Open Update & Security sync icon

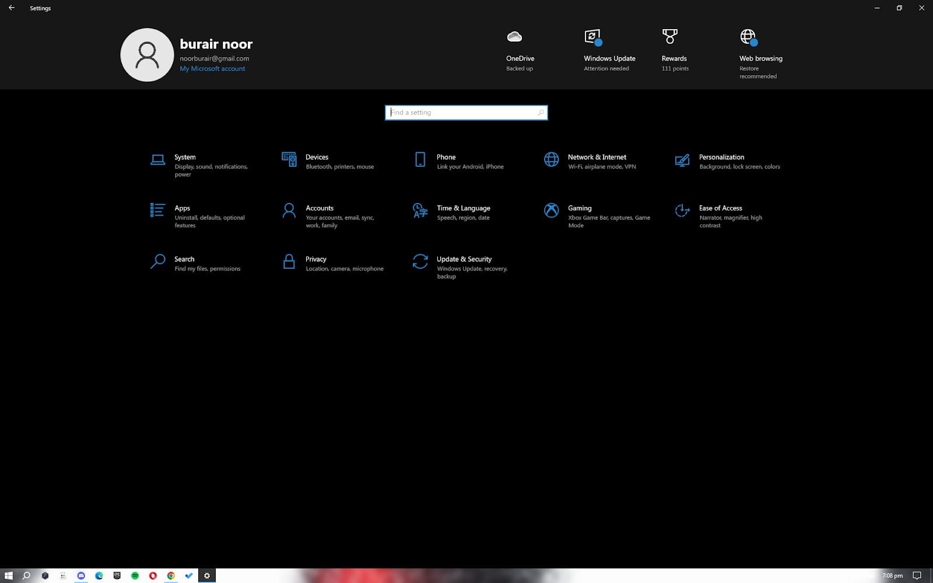tap(420, 261)
